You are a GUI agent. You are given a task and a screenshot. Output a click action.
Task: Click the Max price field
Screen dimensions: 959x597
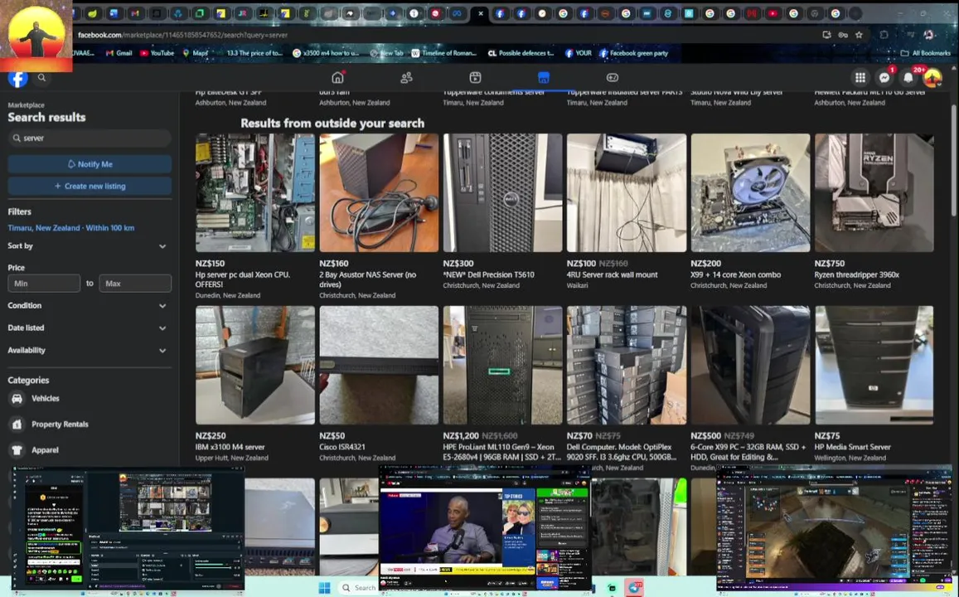coord(135,284)
